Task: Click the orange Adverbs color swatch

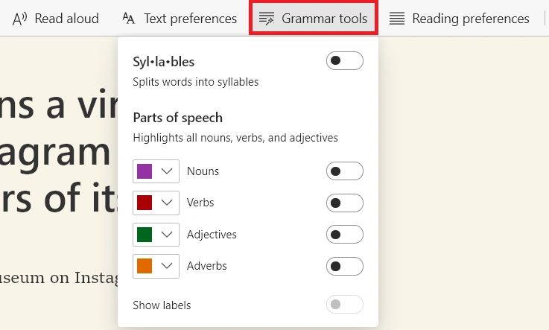Action: coord(145,266)
